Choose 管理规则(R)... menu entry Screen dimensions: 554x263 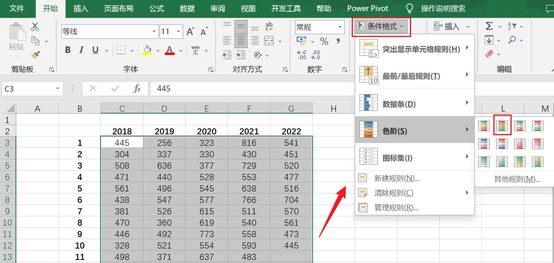[415, 208]
